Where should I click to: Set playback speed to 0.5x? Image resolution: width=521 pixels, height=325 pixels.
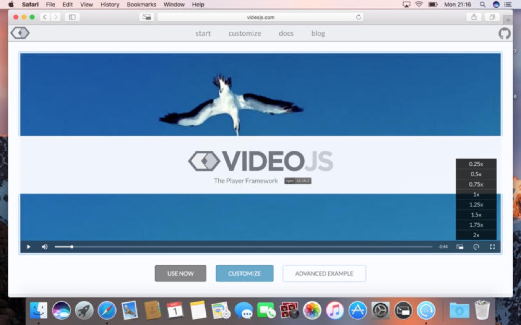point(476,174)
